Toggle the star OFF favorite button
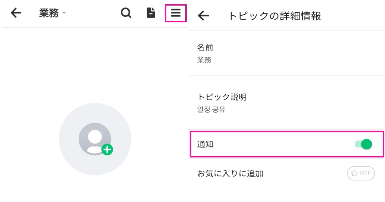Screen dimensions: 385x202 [x=361, y=173]
